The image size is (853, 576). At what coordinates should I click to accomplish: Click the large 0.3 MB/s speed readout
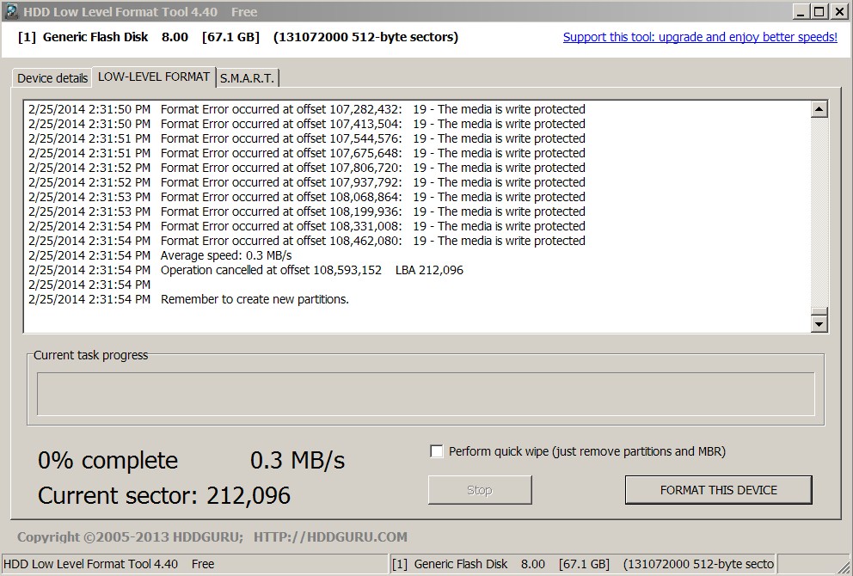point(298,461)
